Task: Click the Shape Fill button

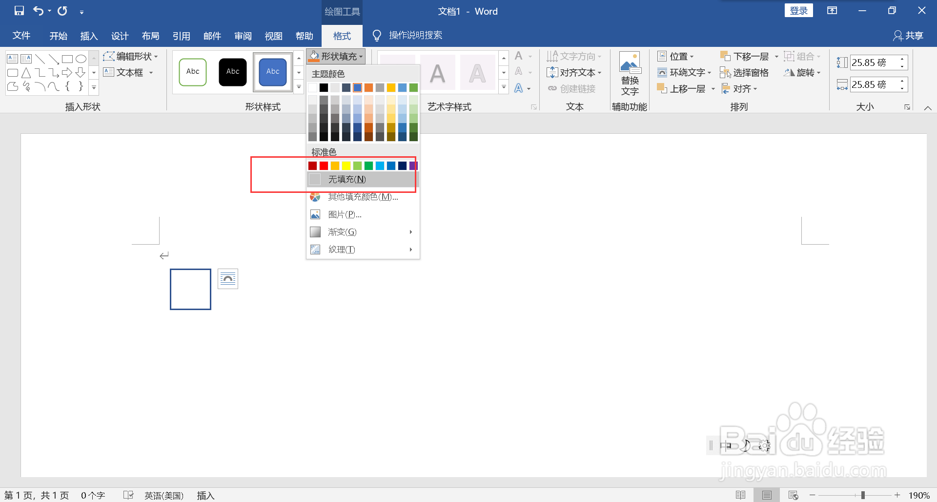Action: (x=336, y=57)
